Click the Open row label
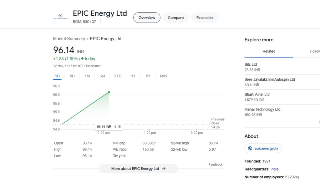 [58, 143]
